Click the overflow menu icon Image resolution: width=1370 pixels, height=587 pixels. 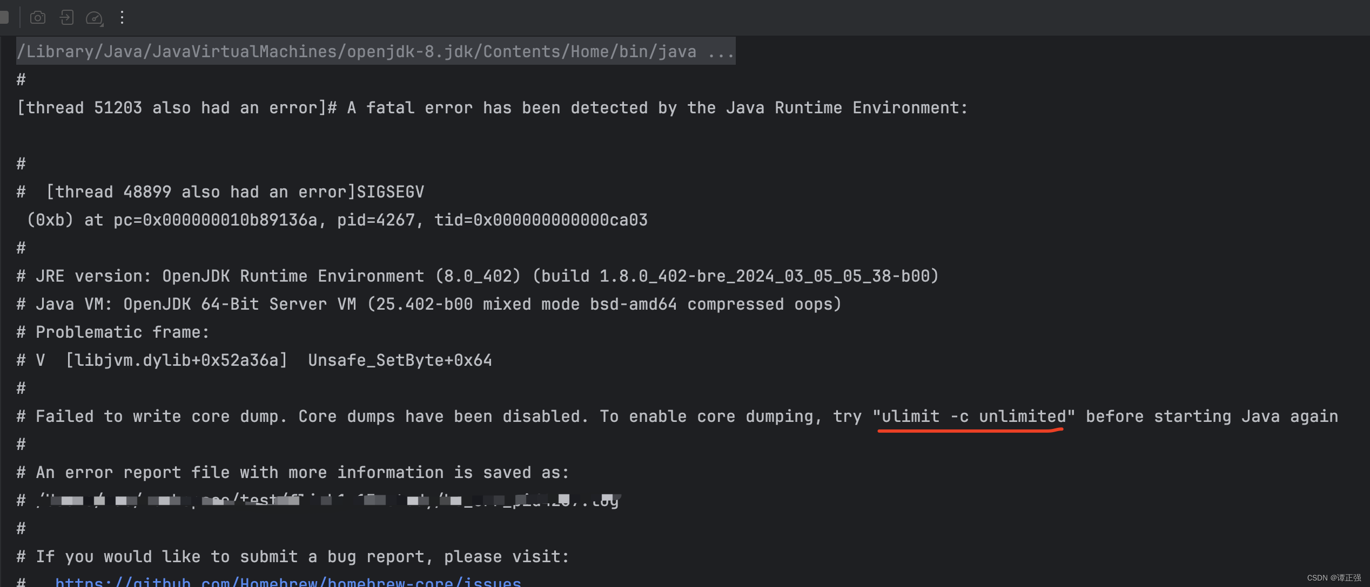[x=122, y=17]
